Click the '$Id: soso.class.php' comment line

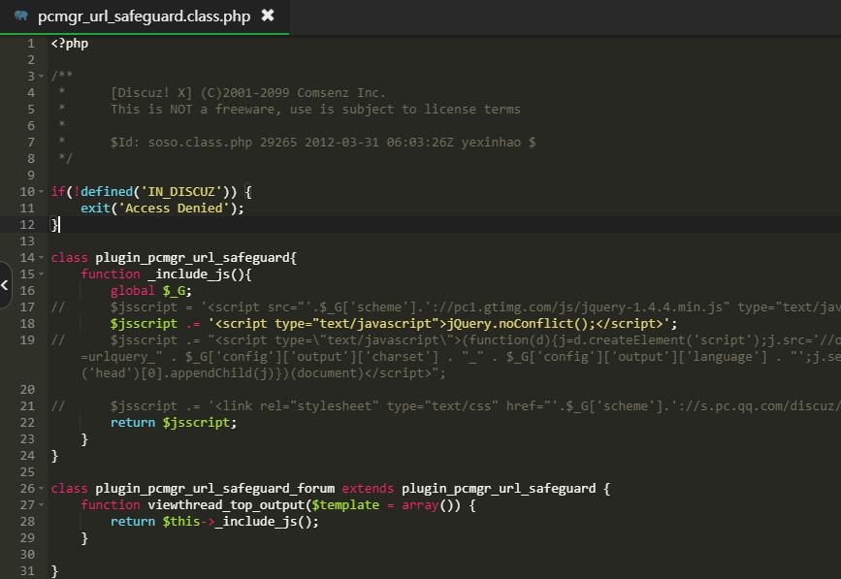[x=323, y=142]
